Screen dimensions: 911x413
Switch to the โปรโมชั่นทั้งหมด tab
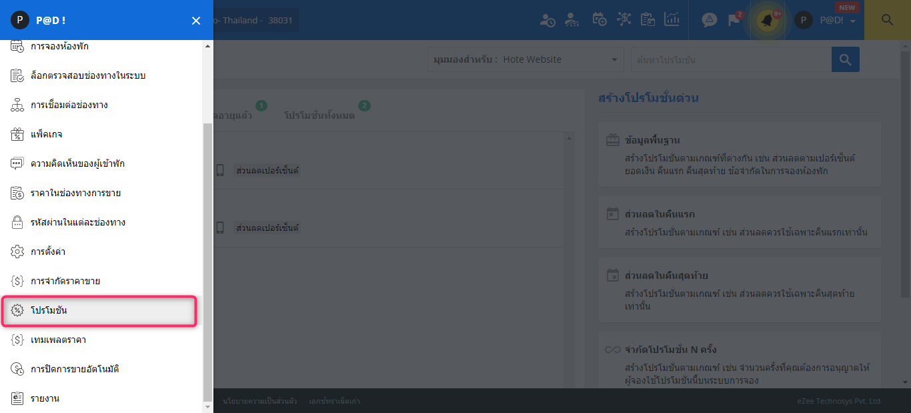pyautogui.click(x=319, y=115)
